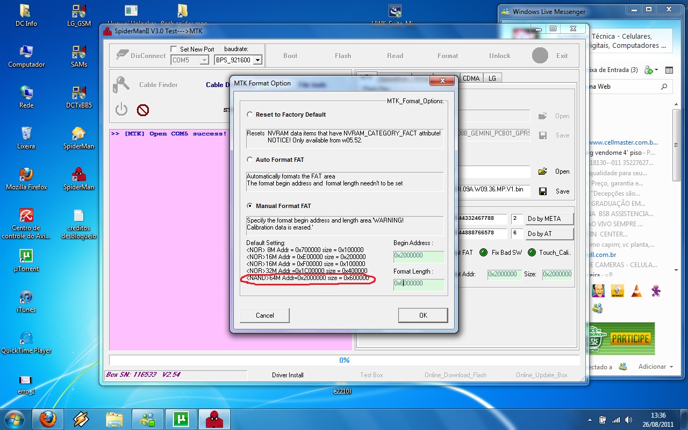Image resolution: width=688 pixels, height=430 pixels.
Task: Open the SpiderMan shortcut with Spider-Man figure
Action: 79,180
